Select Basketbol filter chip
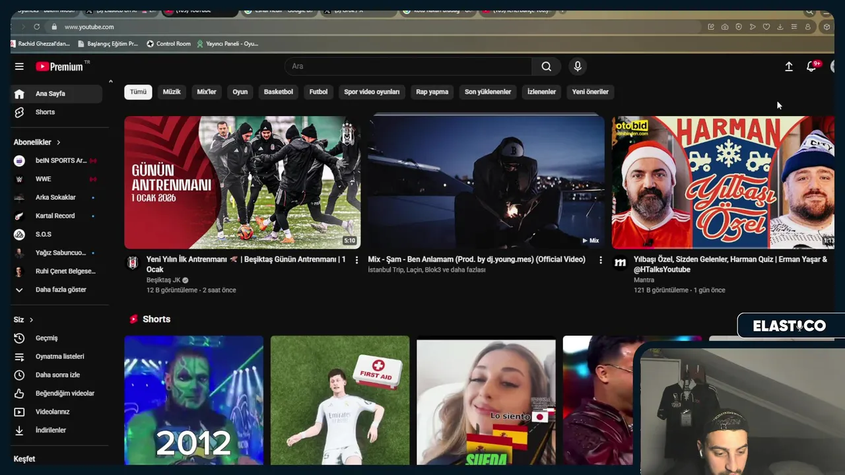The width and height of the screenshot is (845, 475). tap(279, 92)
